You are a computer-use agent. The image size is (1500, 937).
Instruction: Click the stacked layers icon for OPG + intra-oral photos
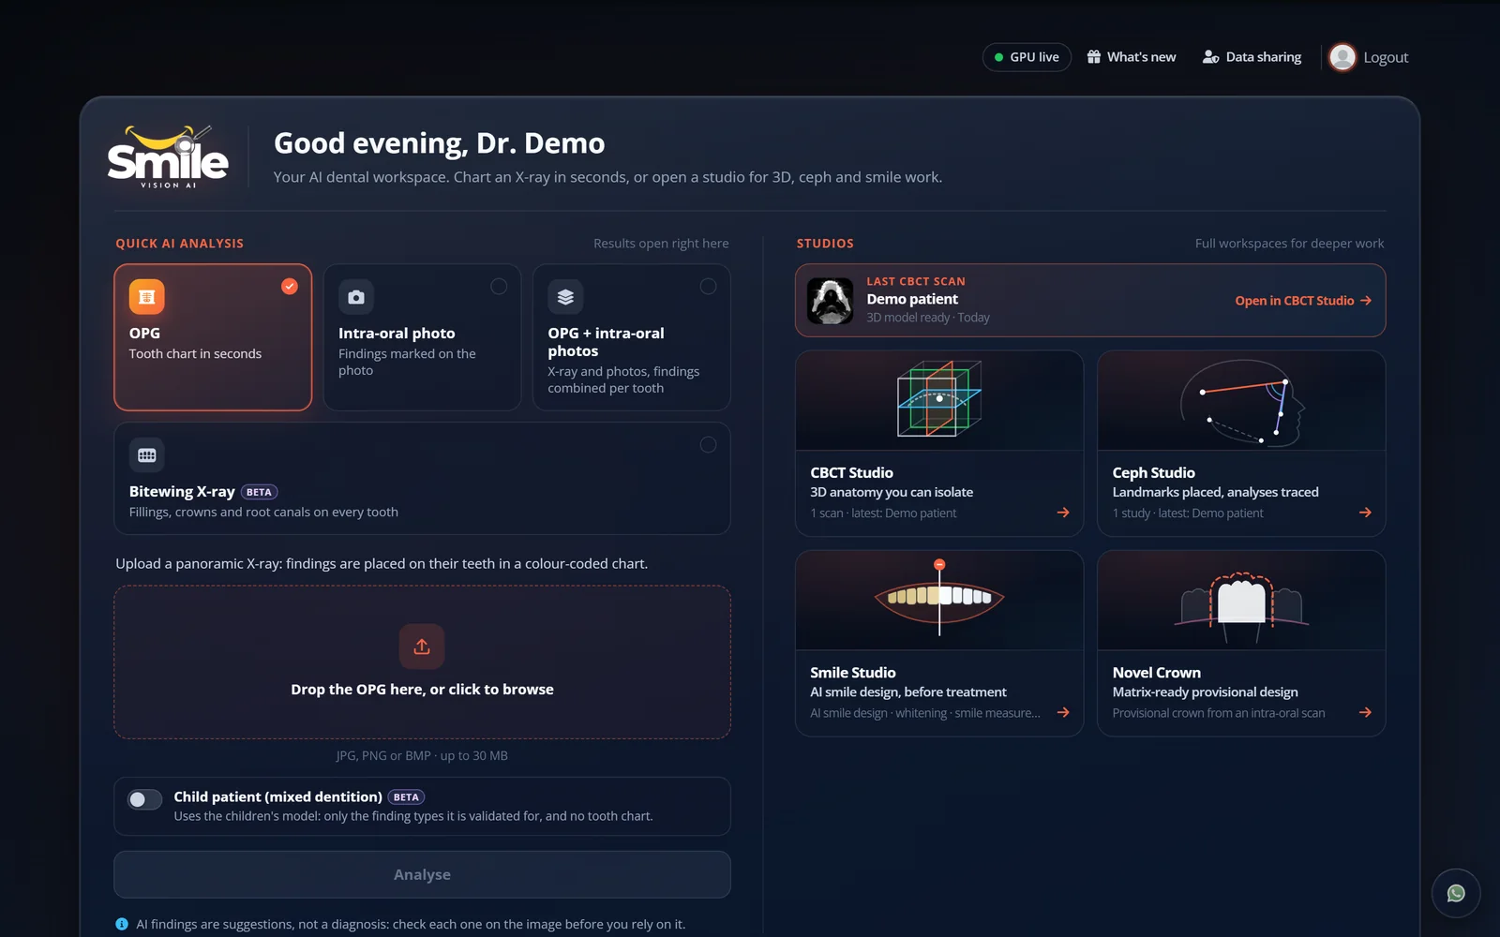coord(565,297)
